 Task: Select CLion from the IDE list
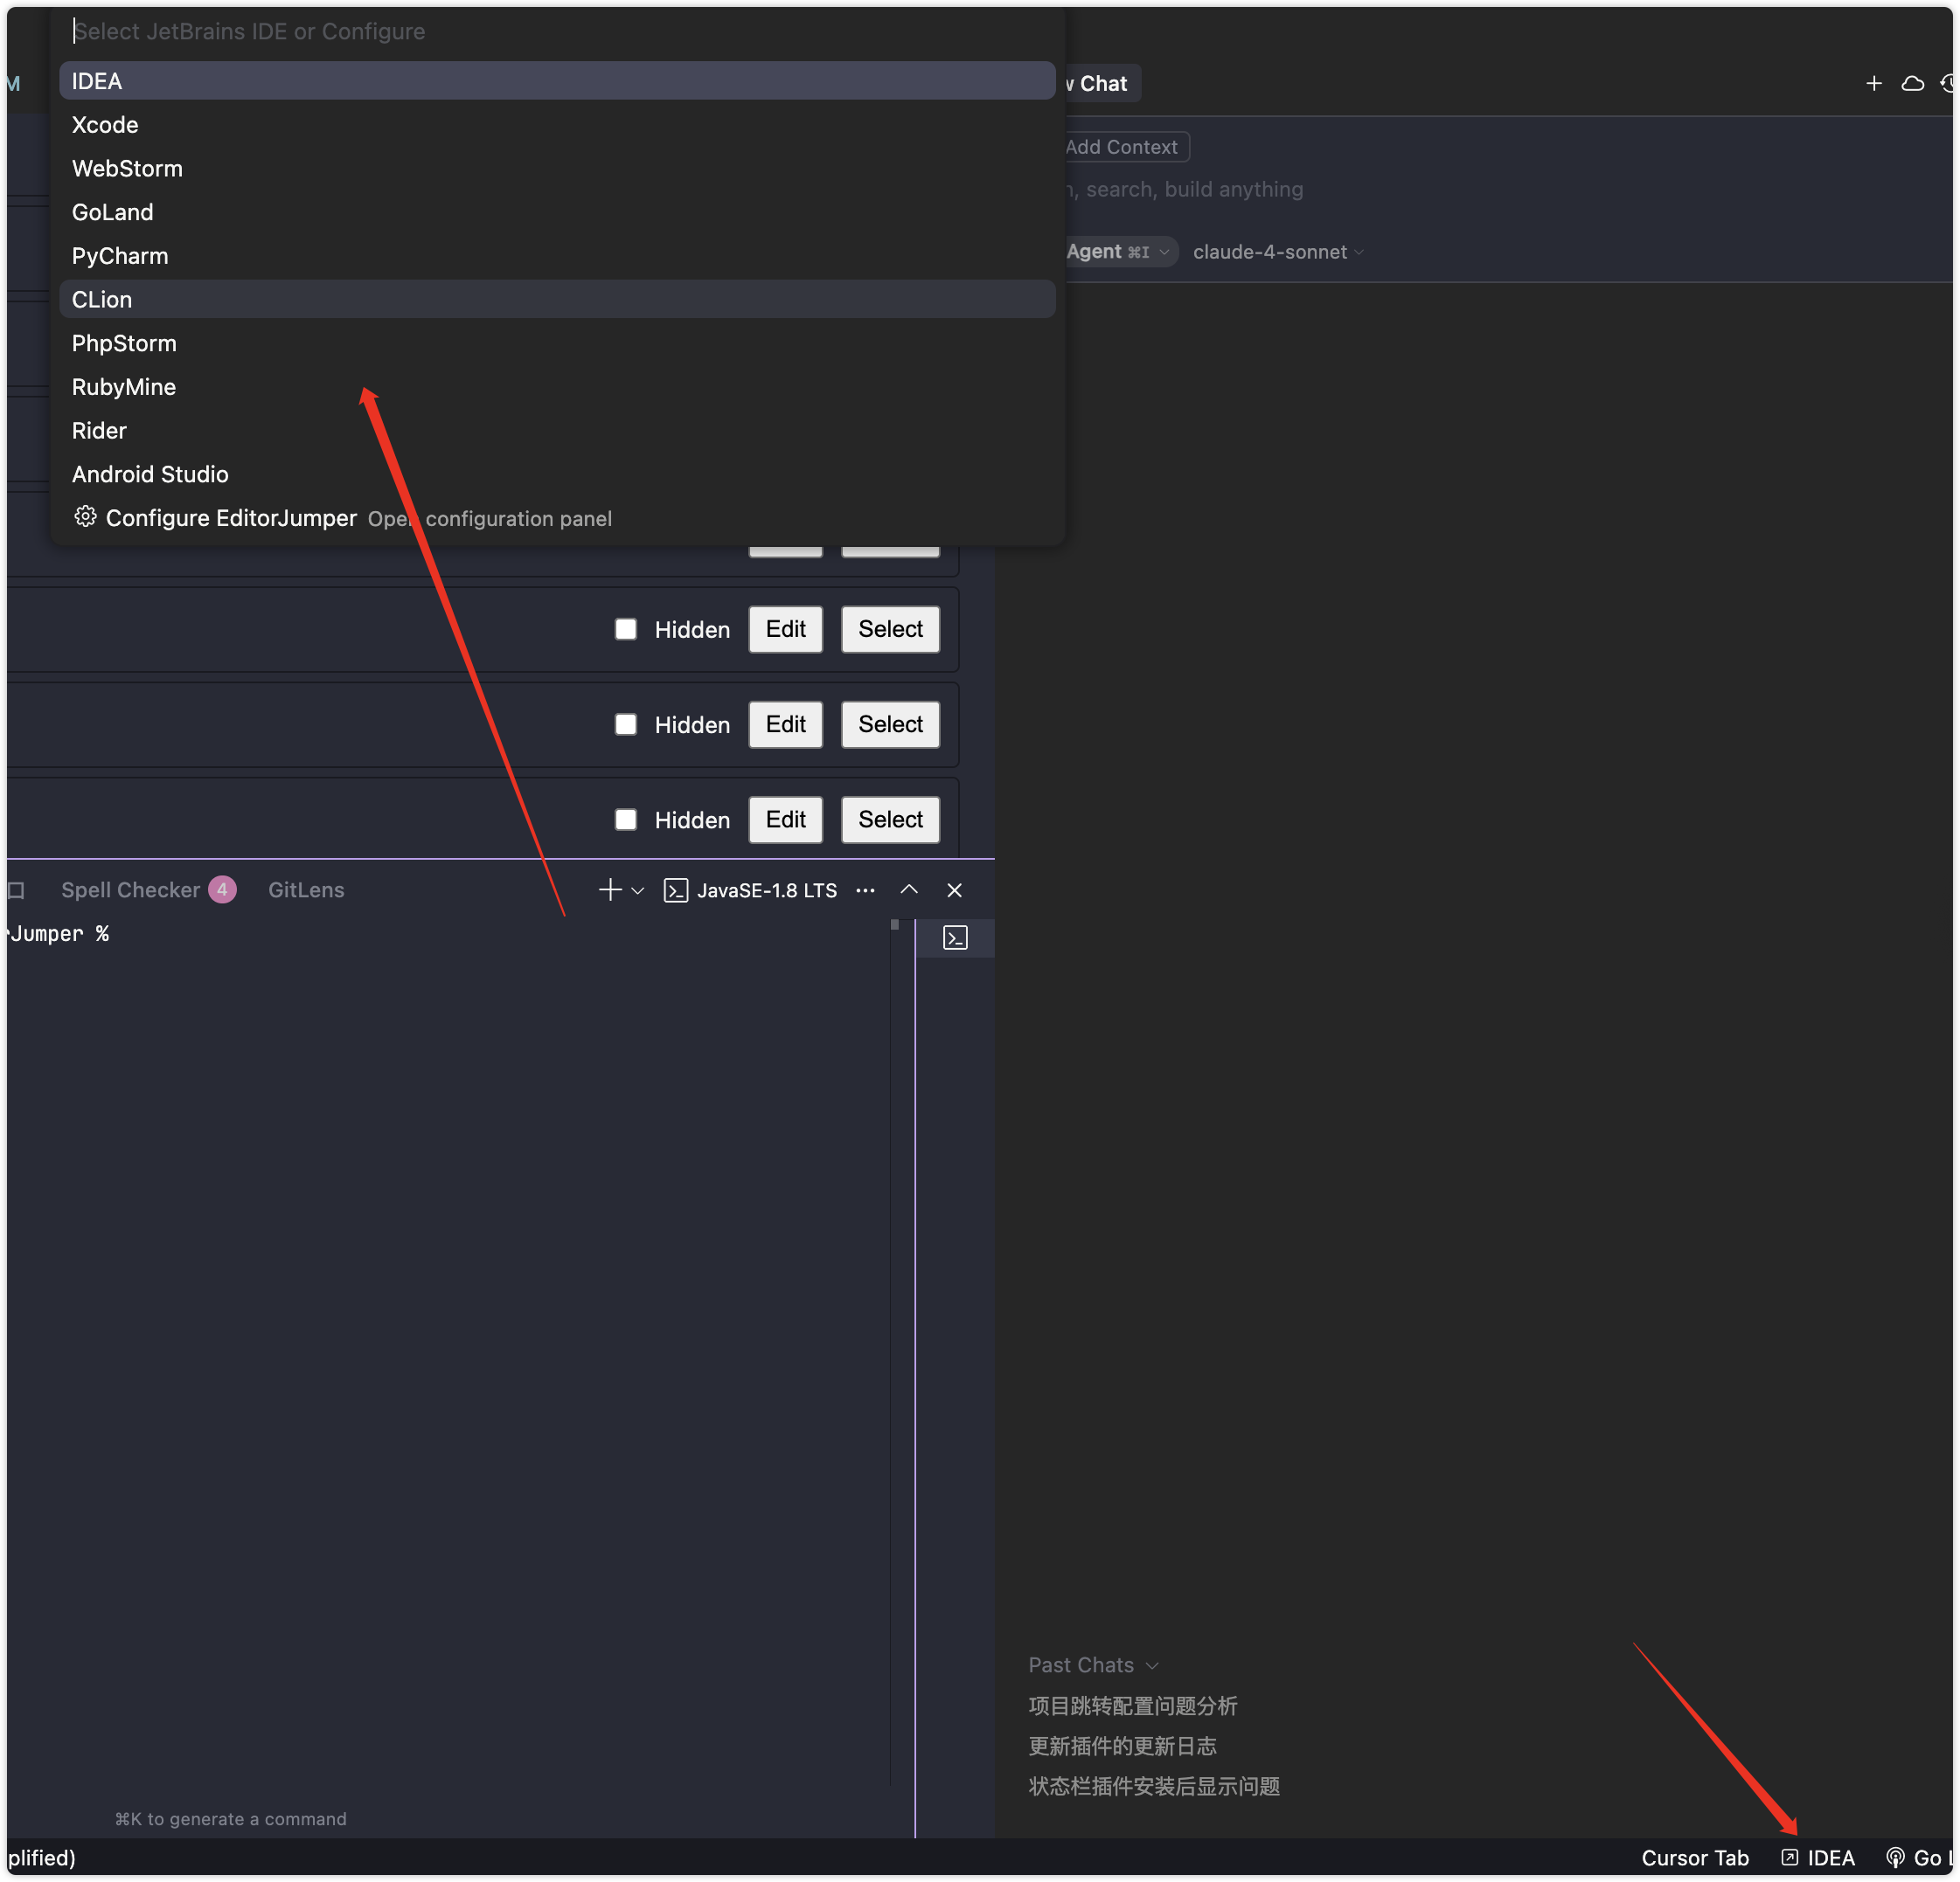pos(102,300)
